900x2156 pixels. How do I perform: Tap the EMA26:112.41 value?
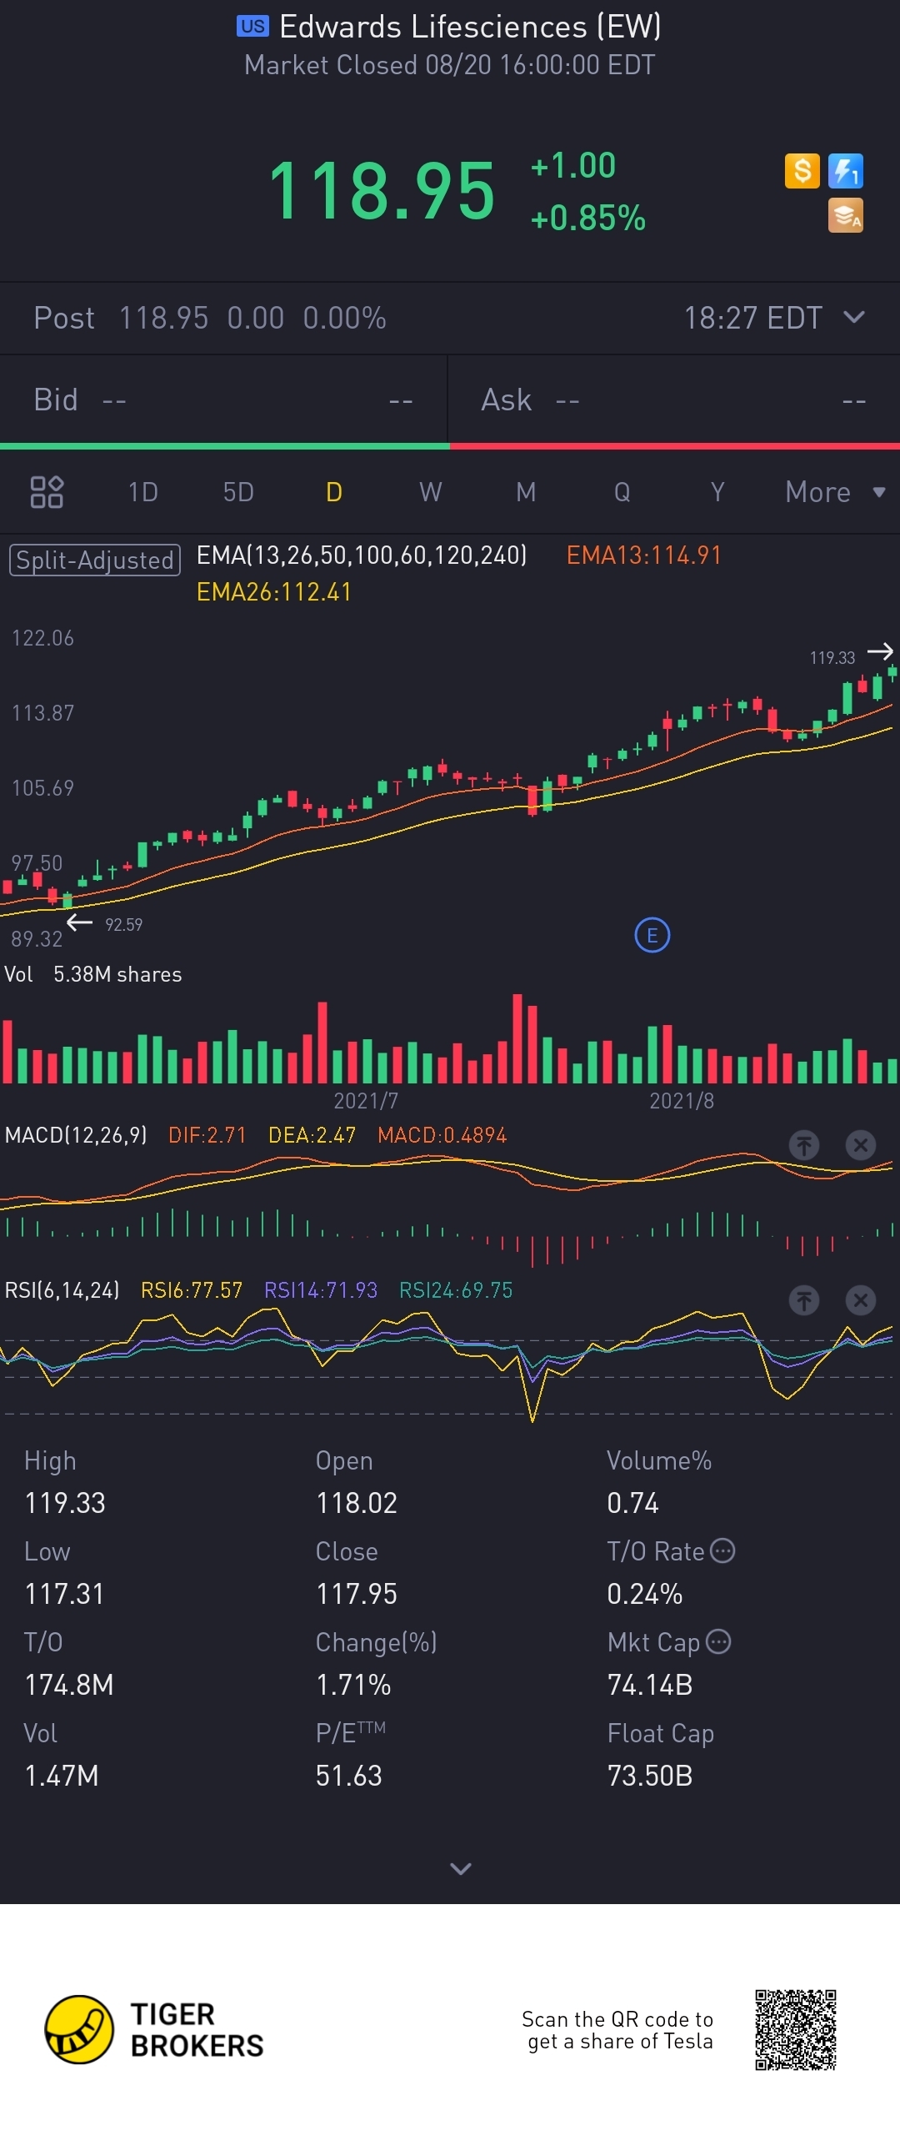pos(273,591)
